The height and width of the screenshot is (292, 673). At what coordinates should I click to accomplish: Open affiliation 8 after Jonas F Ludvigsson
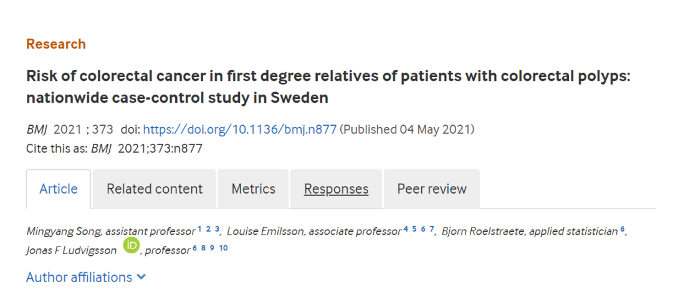click(x=203, y=248)
